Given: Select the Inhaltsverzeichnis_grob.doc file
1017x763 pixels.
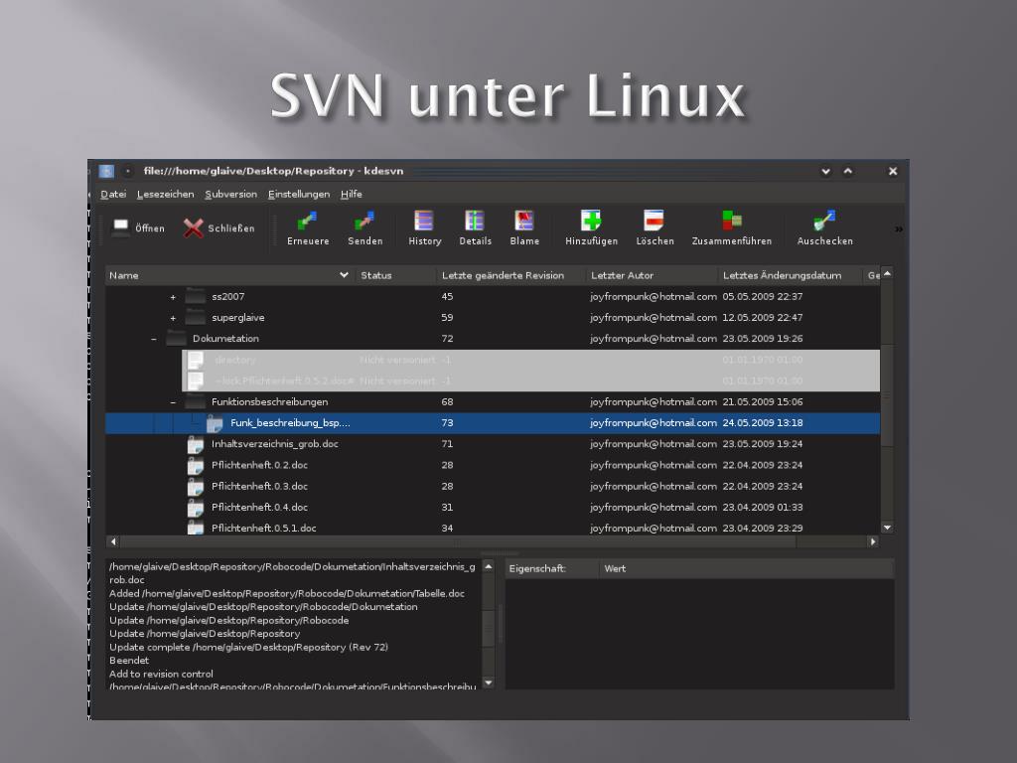Looking at the screenshot, I should click(275, 444).
